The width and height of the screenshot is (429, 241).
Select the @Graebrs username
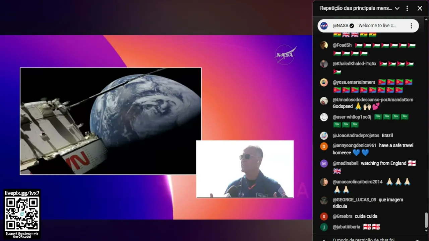[343, 216]
